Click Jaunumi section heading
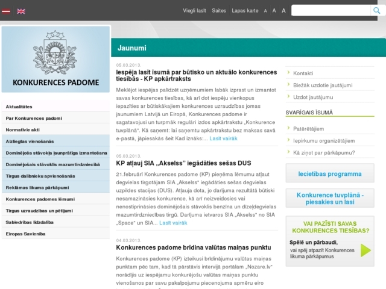The height and width of the screenshot is (289, 386). 131,48
